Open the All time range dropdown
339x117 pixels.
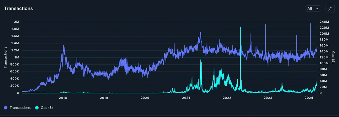click(313, 8)
